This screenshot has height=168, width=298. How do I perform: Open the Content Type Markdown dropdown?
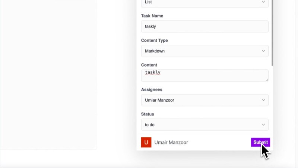click(205, 51)
